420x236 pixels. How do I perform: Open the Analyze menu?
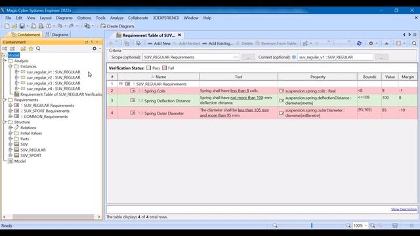click(117, 18)
